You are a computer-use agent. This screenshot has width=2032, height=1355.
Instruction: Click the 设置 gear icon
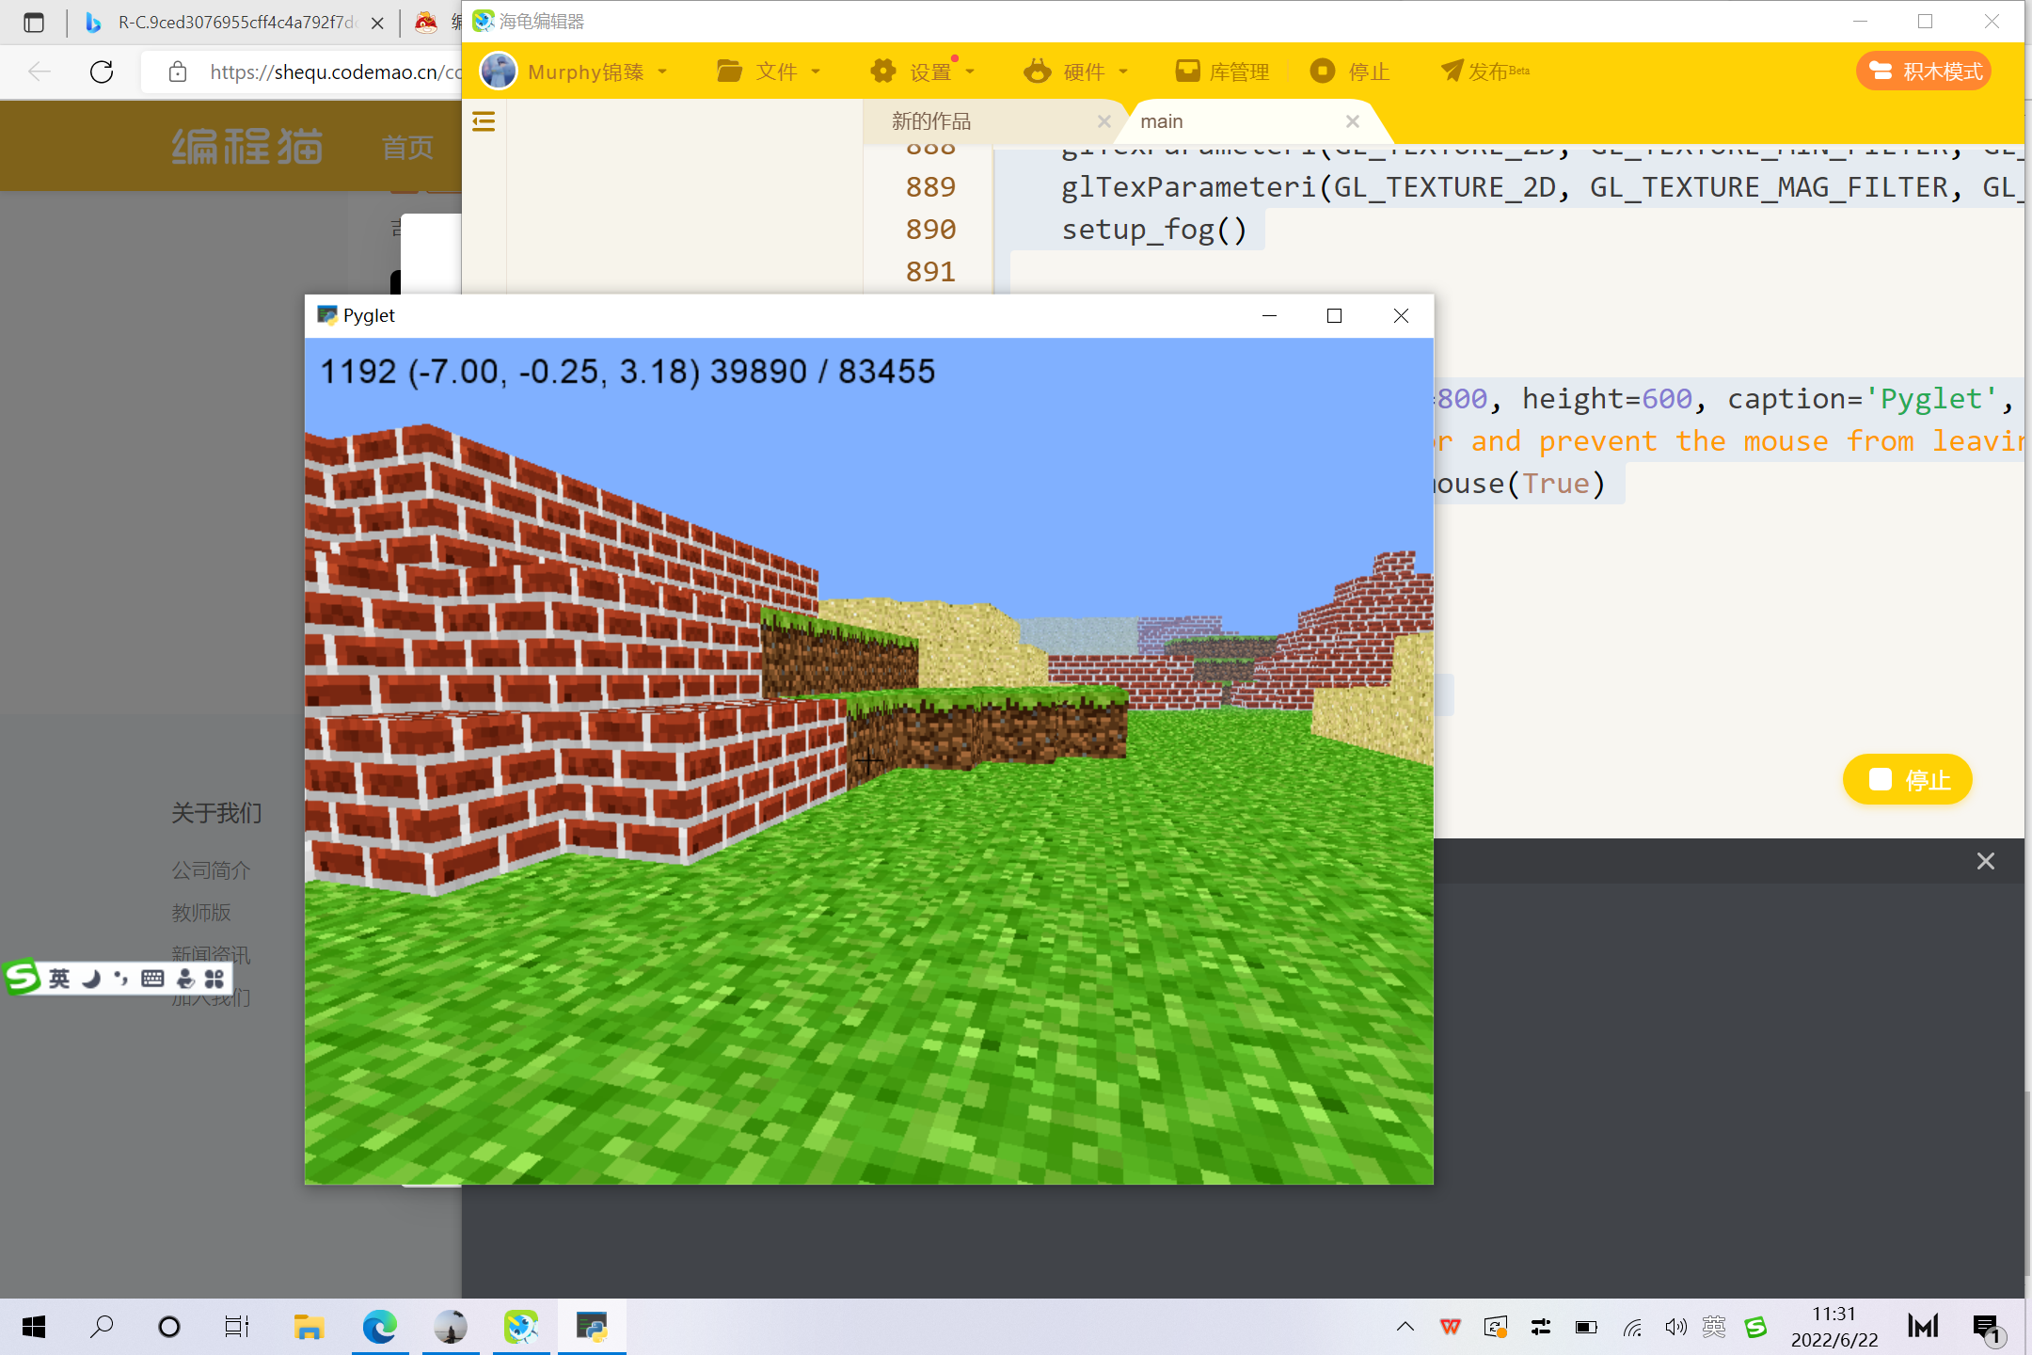point(882,71)
